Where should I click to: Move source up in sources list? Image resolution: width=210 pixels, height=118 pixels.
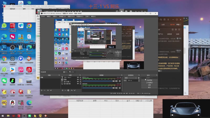click(x=72, y=90)
